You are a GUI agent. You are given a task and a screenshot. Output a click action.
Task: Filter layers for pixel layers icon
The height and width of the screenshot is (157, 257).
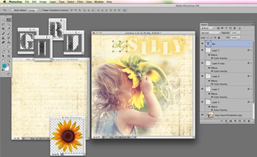pyautogui.click(x=218, y=28)
